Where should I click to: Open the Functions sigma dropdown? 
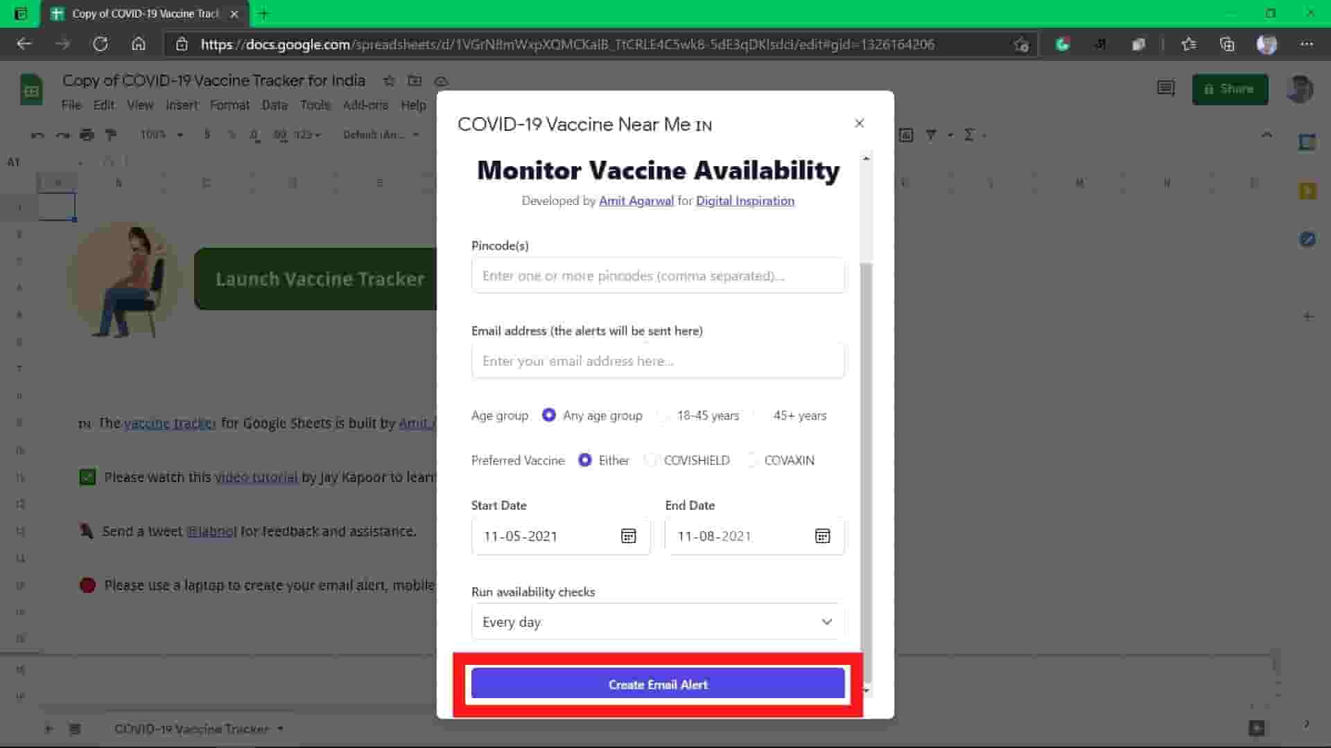click(x=974, y=135)
